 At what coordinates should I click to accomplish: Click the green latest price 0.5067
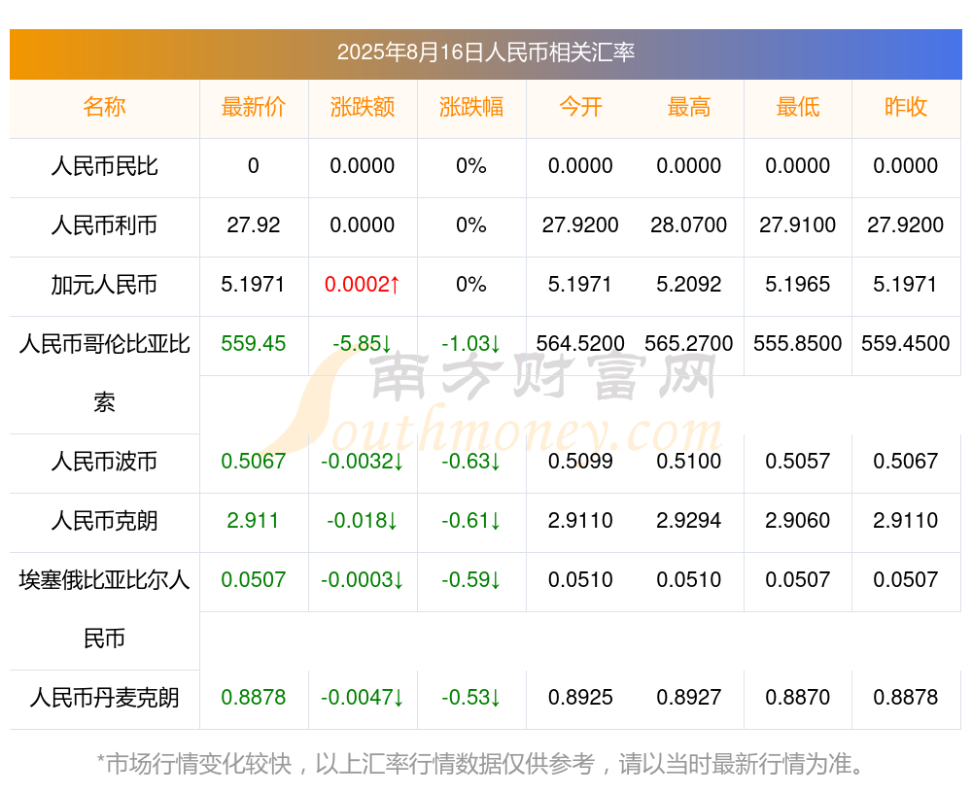[x=253, y=462]
